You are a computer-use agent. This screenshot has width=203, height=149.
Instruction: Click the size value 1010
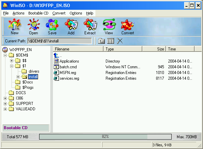[x=160, y=73]
